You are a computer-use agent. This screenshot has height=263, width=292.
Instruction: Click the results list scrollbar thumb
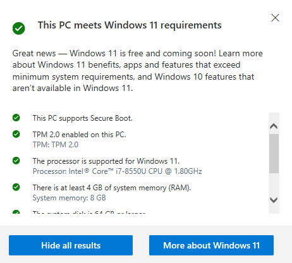pos(274,154)
